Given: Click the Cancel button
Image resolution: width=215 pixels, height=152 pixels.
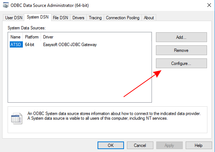Looking at the screenshot, I should tap(140, 145).
